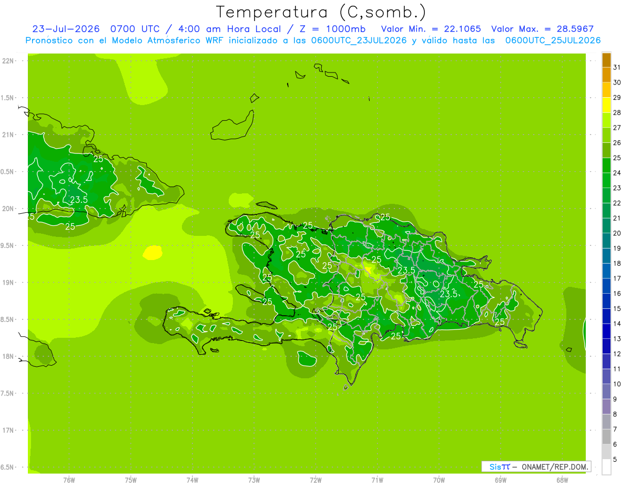Click the 71W longitude axis label
This screenshot has height=487, width=631.
[377, 480]
